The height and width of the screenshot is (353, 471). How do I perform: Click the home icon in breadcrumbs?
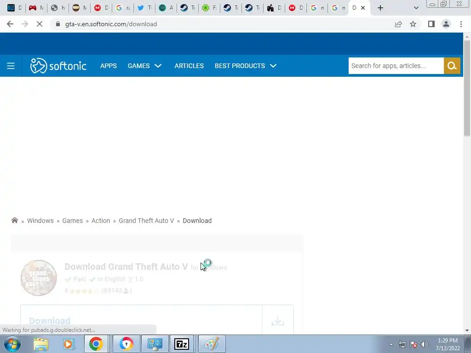click(x=14, y=220)
